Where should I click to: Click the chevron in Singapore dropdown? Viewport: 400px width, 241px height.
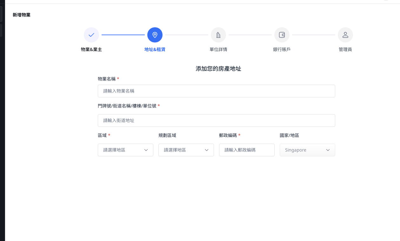[328, 150]
